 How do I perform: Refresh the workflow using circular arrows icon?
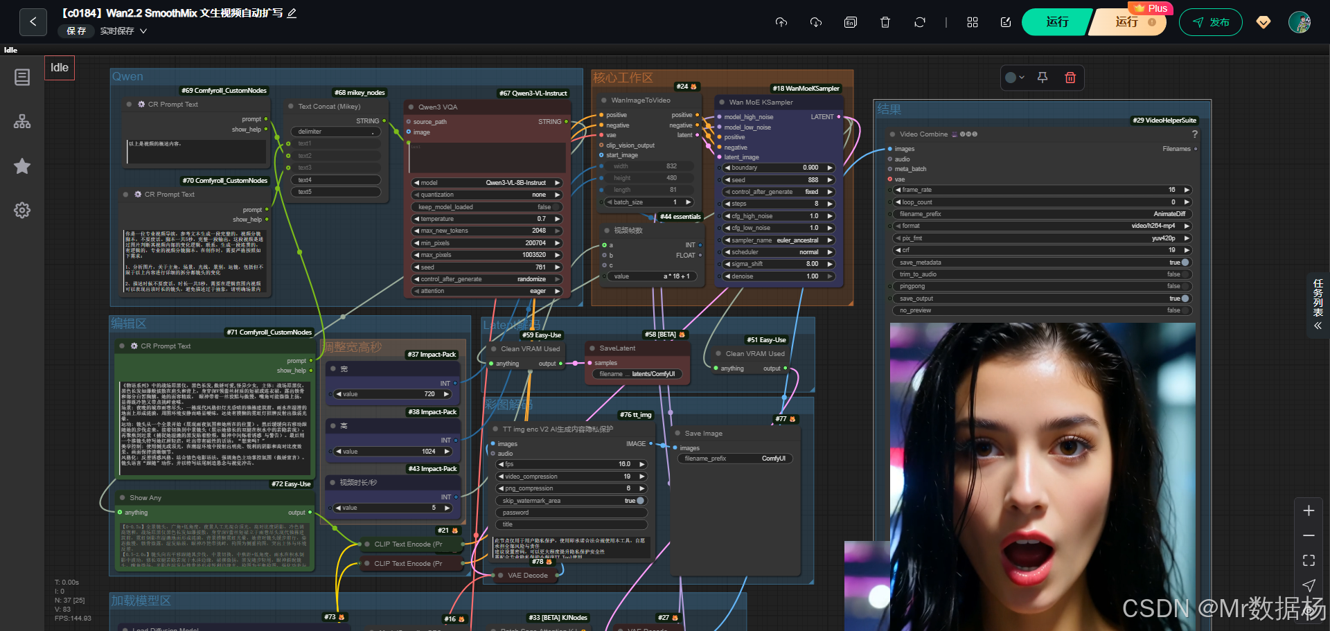pyautogui.click(x=920, y=22)
